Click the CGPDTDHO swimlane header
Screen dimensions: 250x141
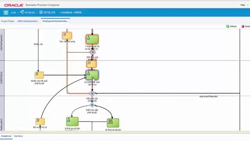(x=2, y=78)
